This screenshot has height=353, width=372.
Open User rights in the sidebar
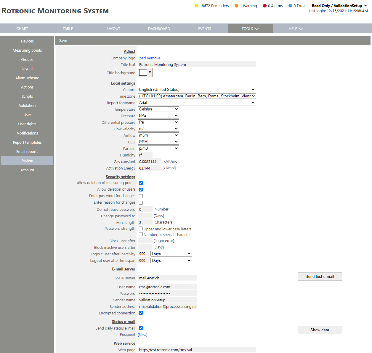click(27, 124)
